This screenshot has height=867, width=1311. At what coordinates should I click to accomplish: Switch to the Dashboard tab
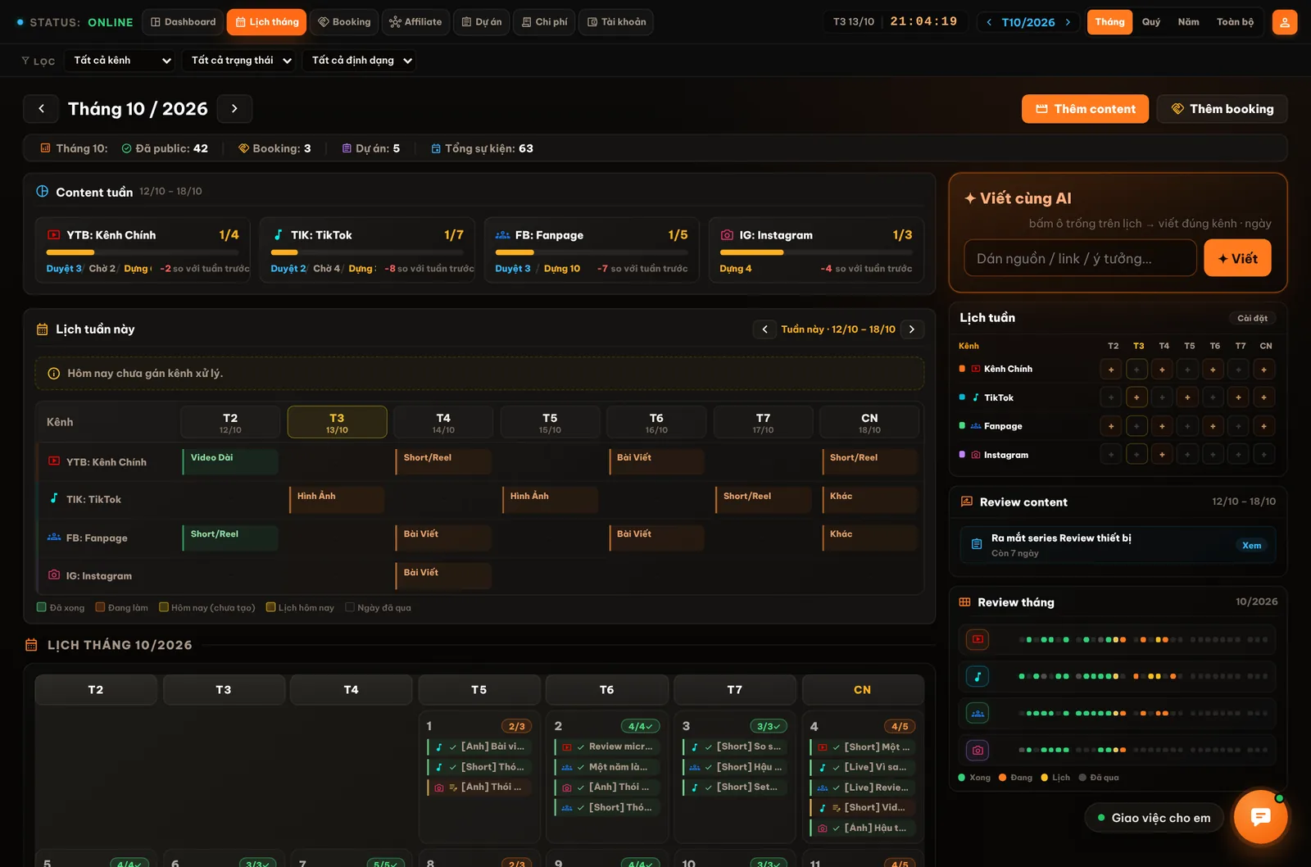[x=183, y=22]
